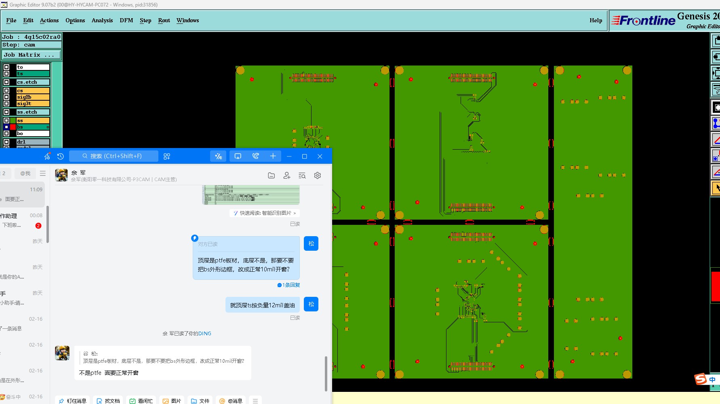Click the third Genesis right toolbar icon
This screenshot has width=720, height=404.
point(716,74)
